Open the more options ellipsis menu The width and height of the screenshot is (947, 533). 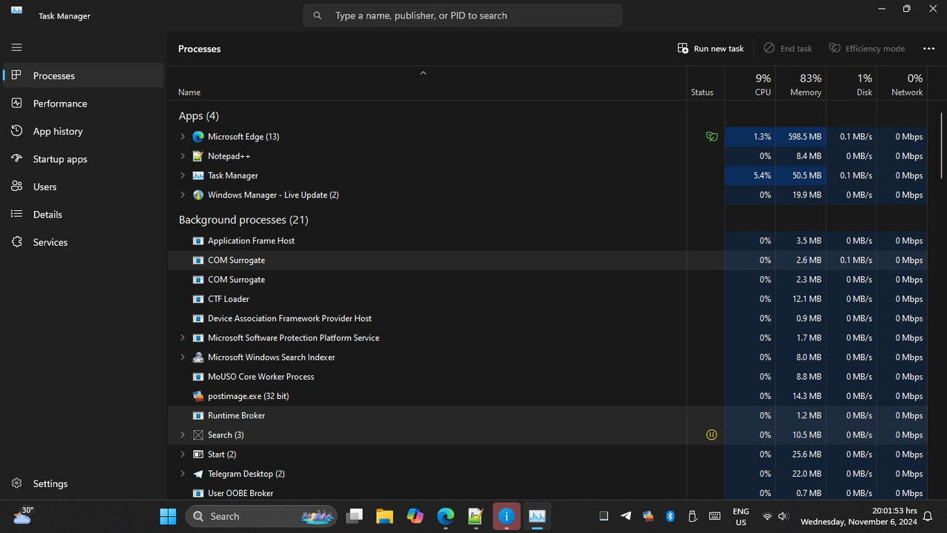(929, 48)
